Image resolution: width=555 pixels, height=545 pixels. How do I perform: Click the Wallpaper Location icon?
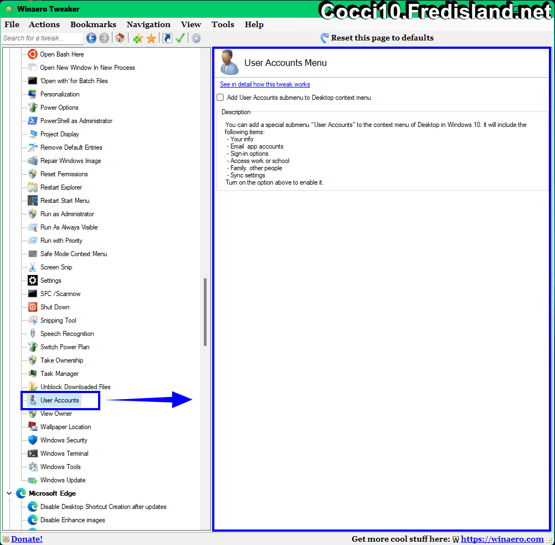coord(33,427)
